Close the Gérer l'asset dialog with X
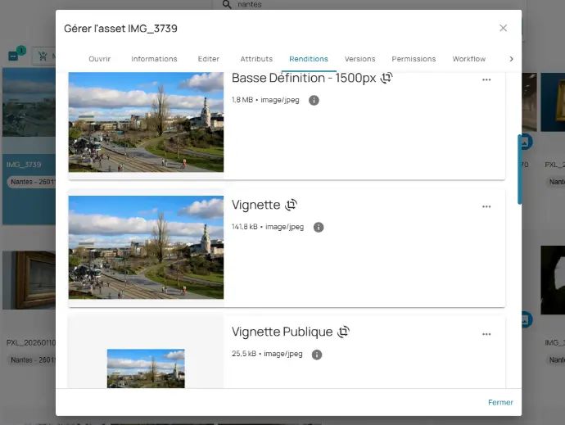 coord(503,29)
